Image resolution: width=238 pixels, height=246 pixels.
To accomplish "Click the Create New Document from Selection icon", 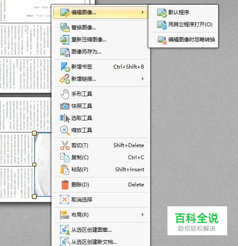I will (x=64, y=242).
